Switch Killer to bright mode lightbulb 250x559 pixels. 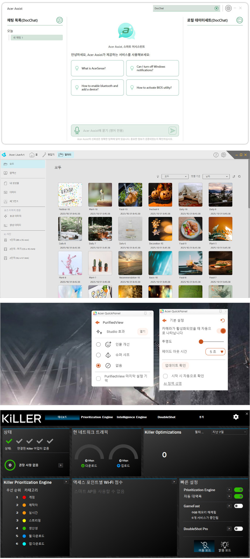(x=225, y=546)
